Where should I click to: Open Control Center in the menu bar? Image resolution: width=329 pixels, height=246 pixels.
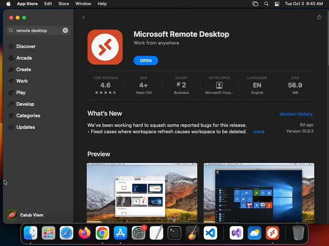tap(277, 4)
